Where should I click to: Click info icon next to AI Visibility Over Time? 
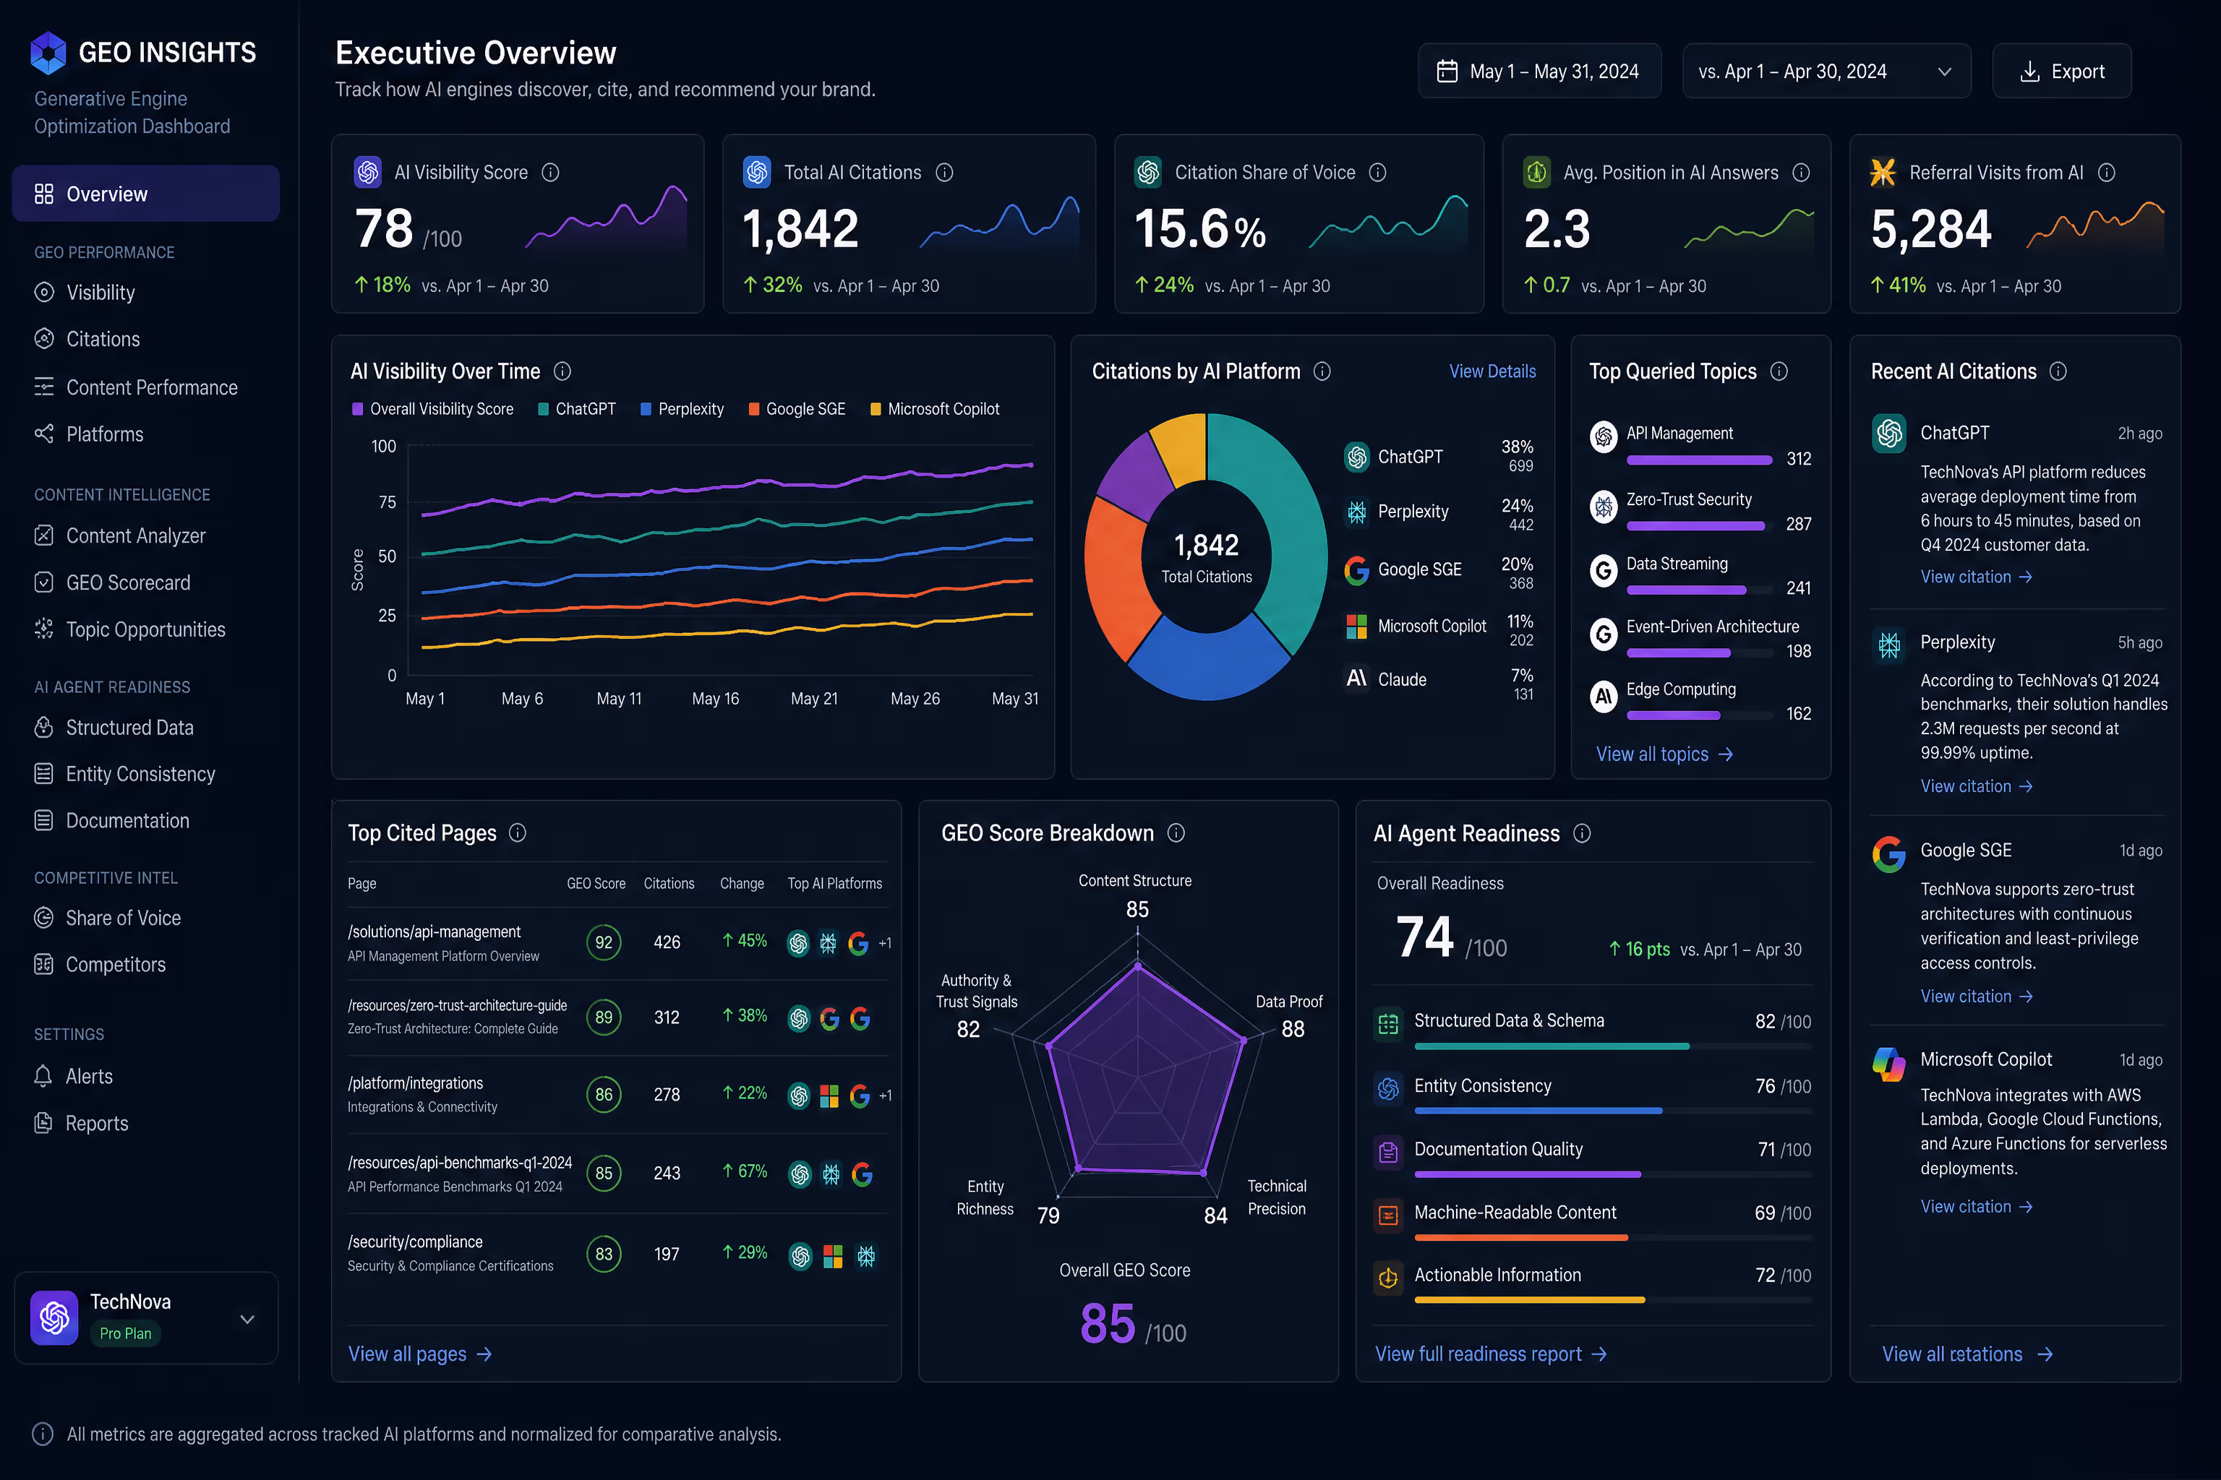pyautogui.click(x=562, y=371)
